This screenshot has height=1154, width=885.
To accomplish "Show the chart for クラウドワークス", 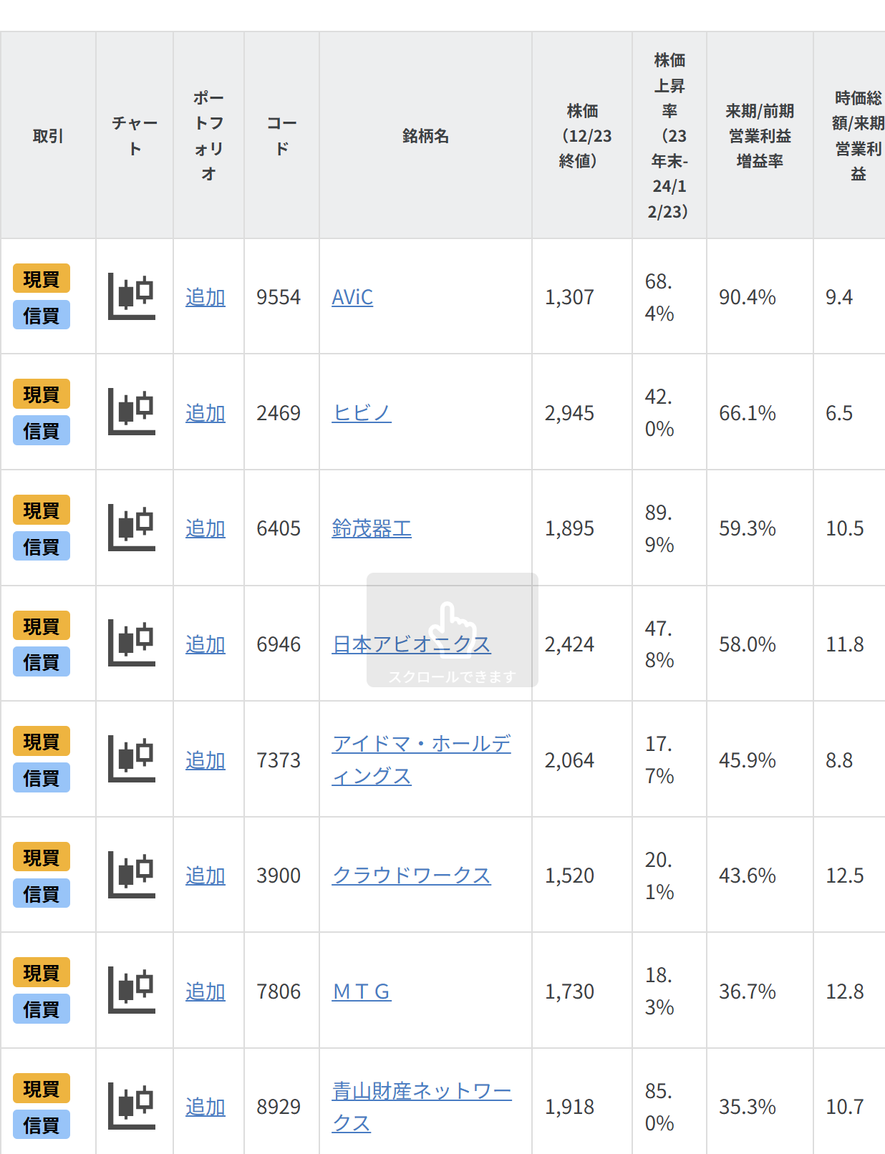I will pos(132,875).
